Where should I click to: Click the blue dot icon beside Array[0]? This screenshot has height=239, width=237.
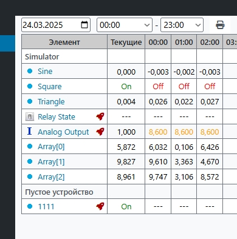[x=30, y=146]
